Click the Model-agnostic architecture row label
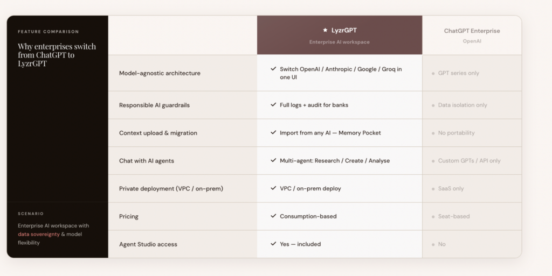Screen dimensions: 552x276 [160, 73]
